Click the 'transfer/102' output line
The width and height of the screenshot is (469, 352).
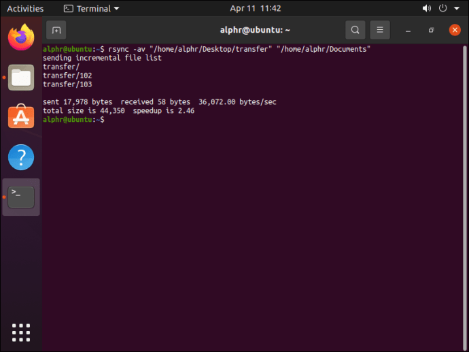(x=67, y=76)
